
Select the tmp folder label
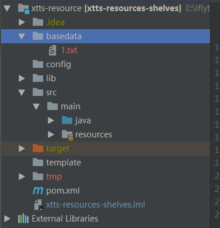click(x=54, y=177)
